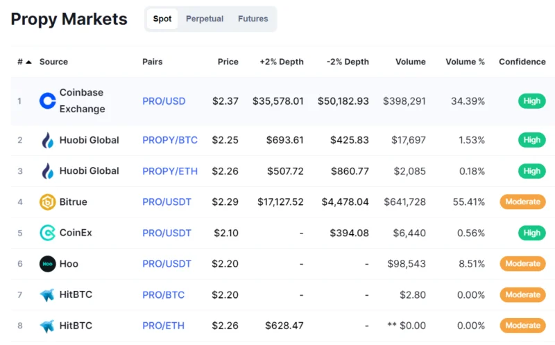555x345 pixels.
Task: Open Hoo's PRO/USDT pair link
Action: [x=166, y=264]
